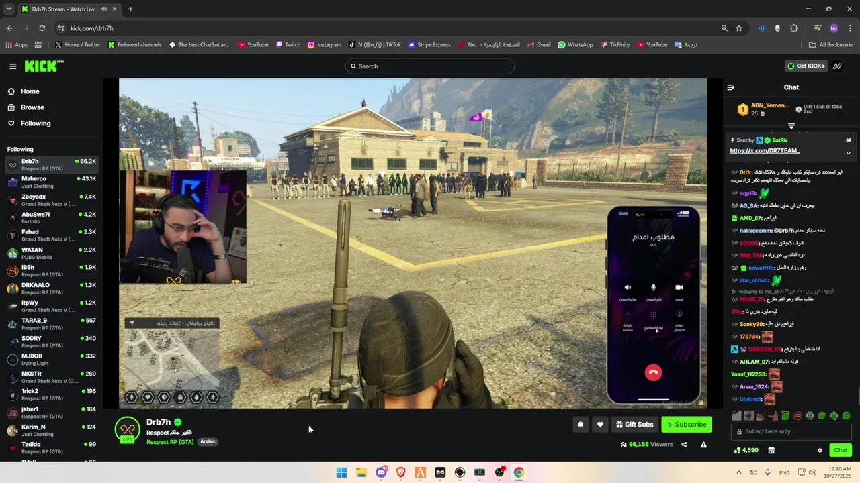Viewport: 860px width, 483px height.
Task: Expand the pinned BotRix message chevron
Action: [x=848, y=152]
